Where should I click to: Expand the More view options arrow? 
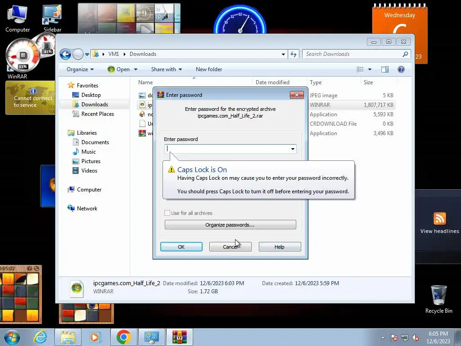click(370, 69)
